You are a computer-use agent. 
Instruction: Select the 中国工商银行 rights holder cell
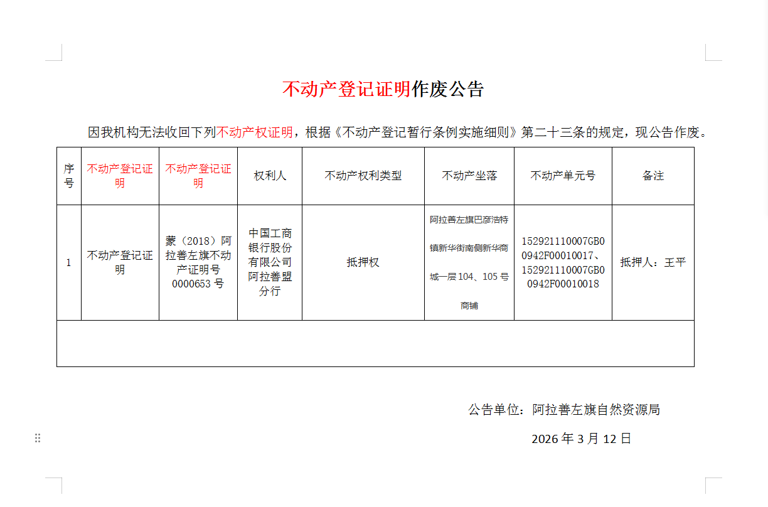tap(270, 262)
